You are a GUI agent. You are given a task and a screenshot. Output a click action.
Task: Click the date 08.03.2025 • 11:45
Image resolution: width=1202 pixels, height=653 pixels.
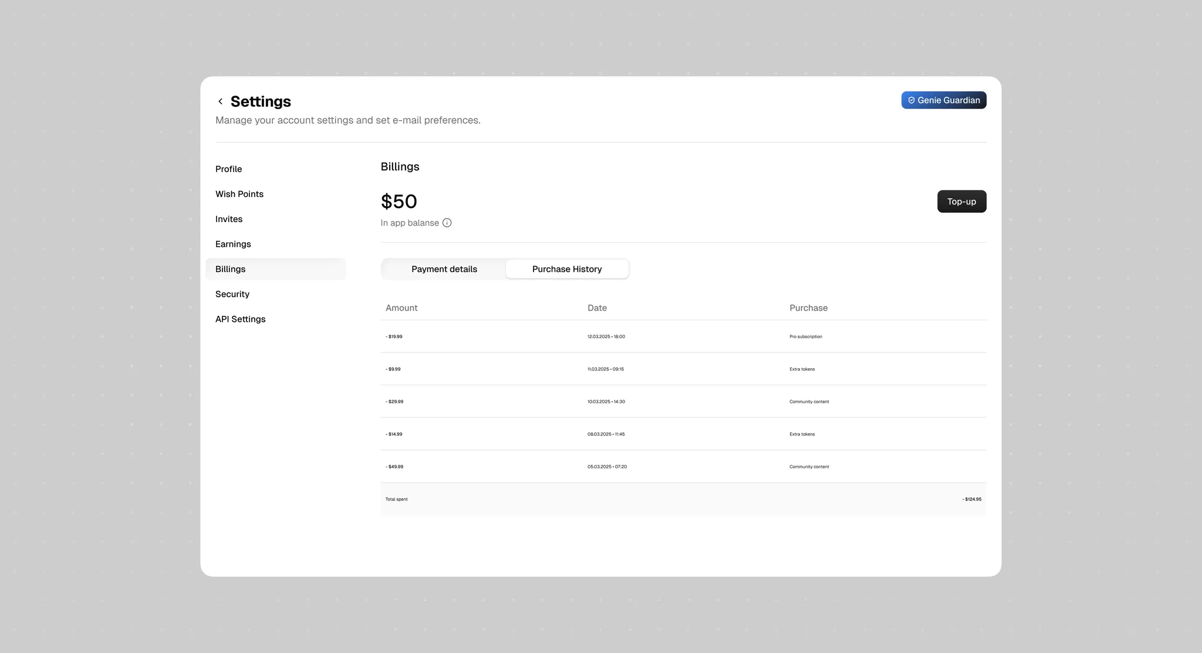tap(606, 434)
